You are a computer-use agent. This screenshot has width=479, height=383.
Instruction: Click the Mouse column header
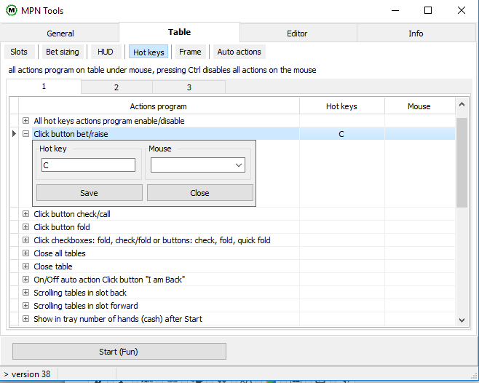click(419, 106)
